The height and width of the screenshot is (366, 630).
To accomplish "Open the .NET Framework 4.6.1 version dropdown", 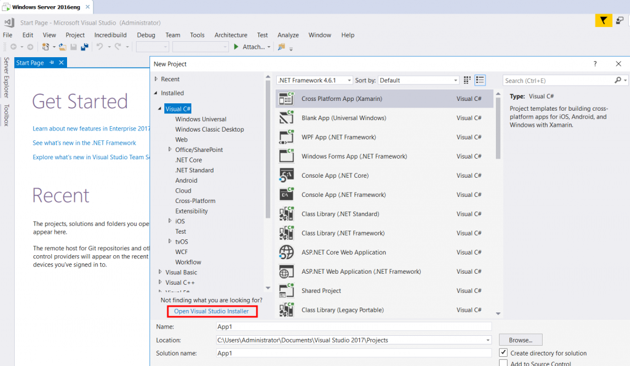I will [x=314, y=81].
